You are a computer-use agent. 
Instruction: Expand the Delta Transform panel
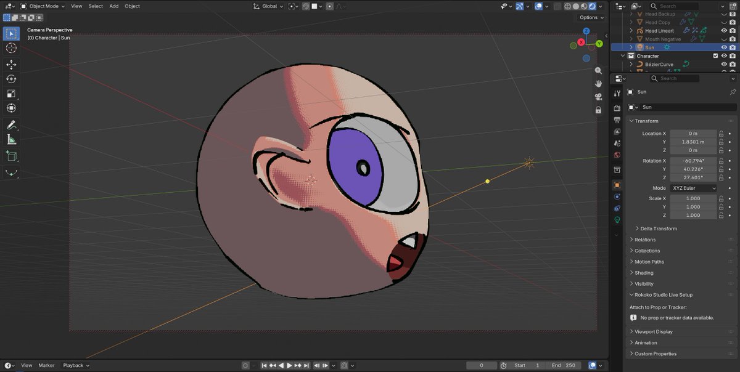pyautogui.click(x=659, y=228)
